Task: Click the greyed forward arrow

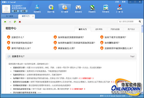Action: point(10,22)
